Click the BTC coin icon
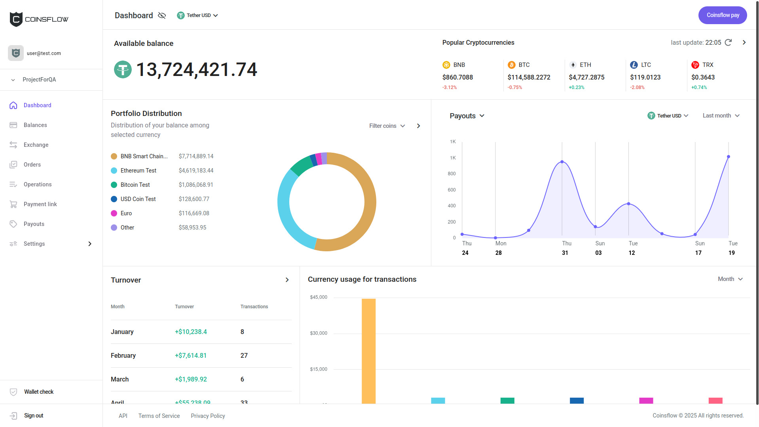Viewport: 759px width, 427px height. click(x=511, y=65)
